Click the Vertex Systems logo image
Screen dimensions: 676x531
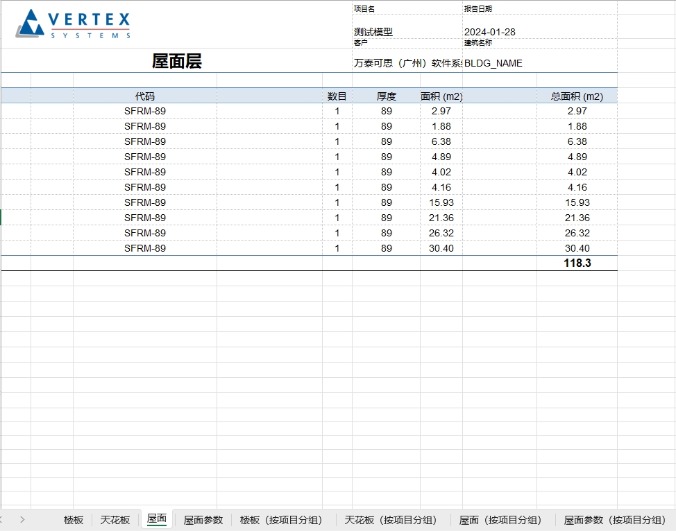point(74,24)
